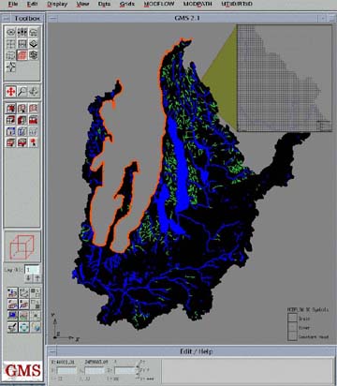Click the life preserver help icon
Viewport: 337px width, 386px height.
tap(24, 327)
